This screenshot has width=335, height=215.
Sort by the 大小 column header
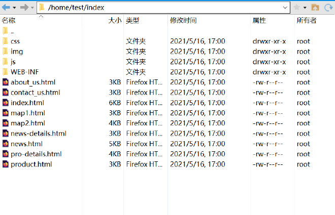pos(115,20)
